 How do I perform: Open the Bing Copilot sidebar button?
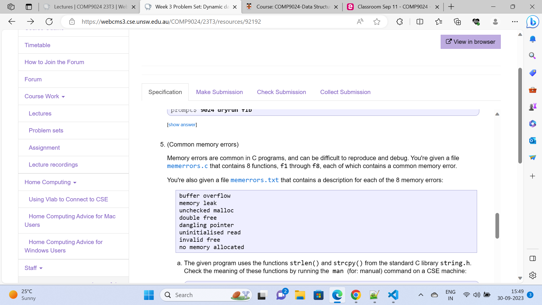[532, 22]
